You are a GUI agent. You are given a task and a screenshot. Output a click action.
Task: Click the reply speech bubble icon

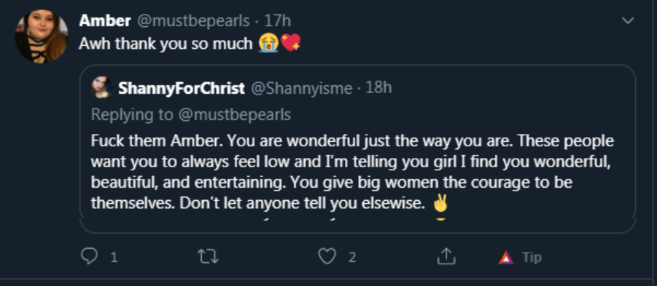click(x=89, y=257)
